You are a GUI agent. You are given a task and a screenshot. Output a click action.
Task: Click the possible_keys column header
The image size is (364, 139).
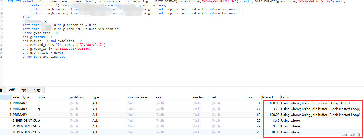[x=137, y=97]
